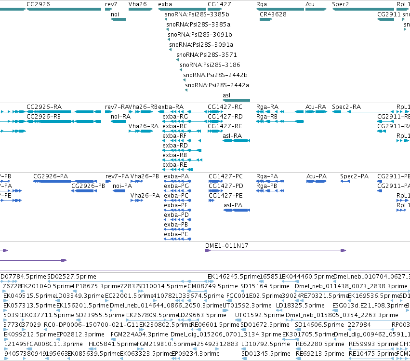Select the Rga-RA transcript
Viewport: 410px width, 361px height.
tap(280, 112)
